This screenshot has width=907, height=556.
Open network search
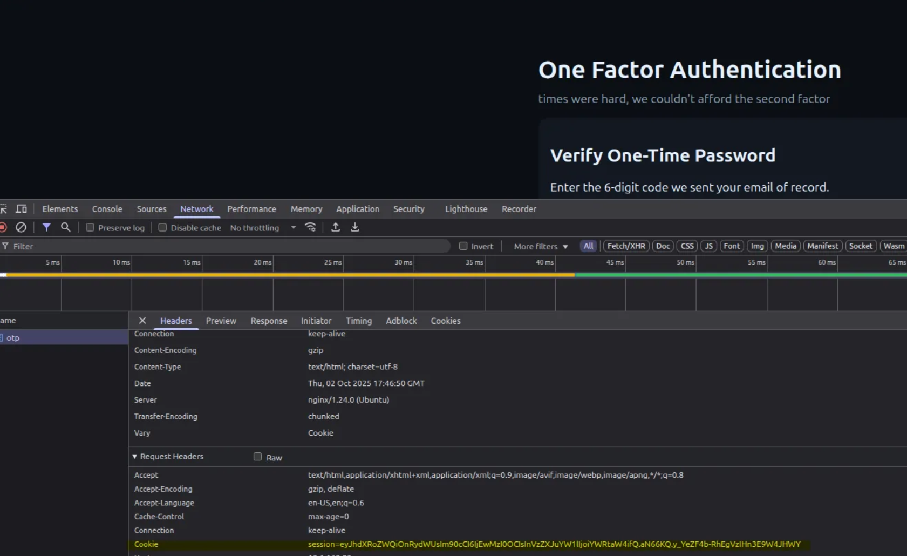coord(65,227)
